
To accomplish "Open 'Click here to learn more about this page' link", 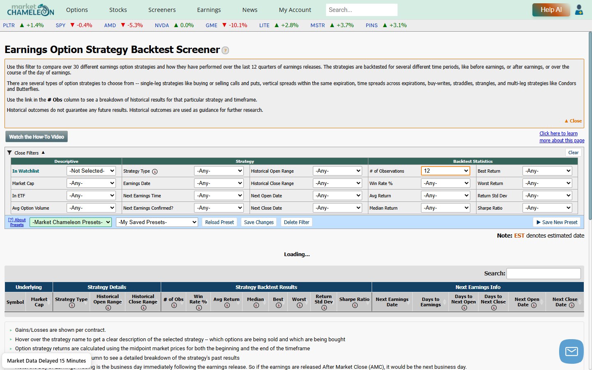I will coord(562,137).
